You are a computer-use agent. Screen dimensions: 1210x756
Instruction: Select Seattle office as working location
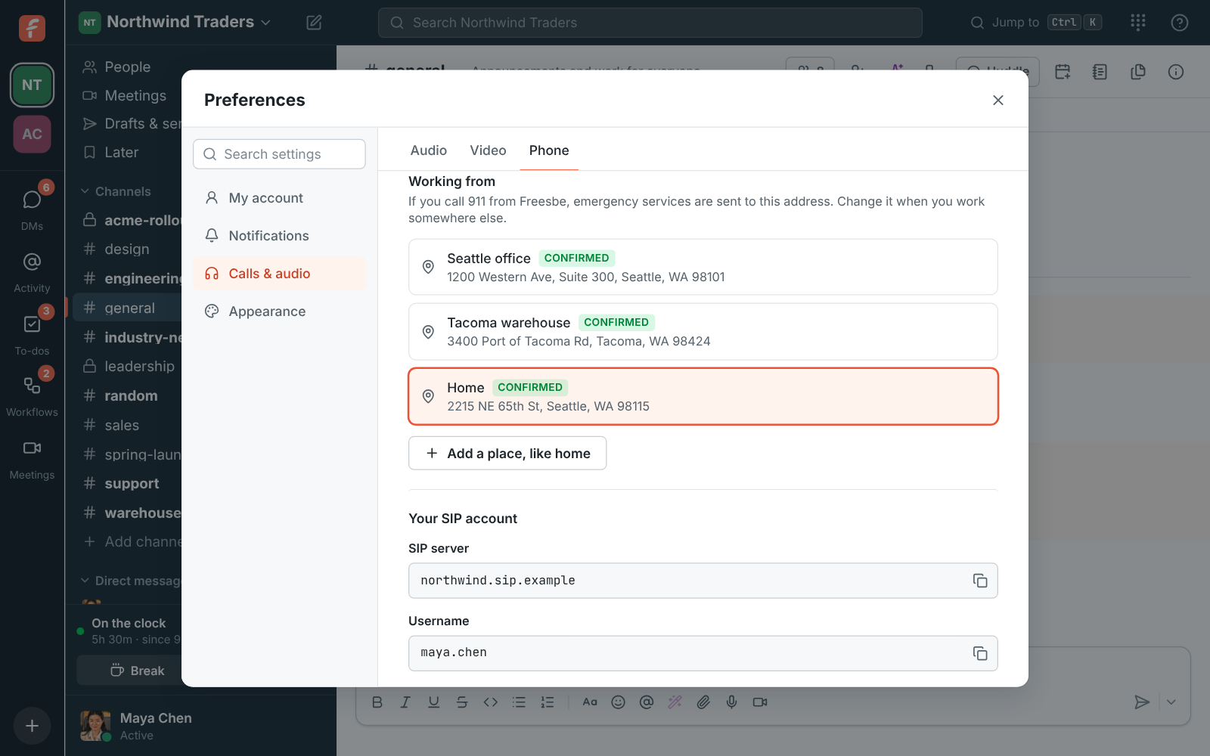pos(703,267)
